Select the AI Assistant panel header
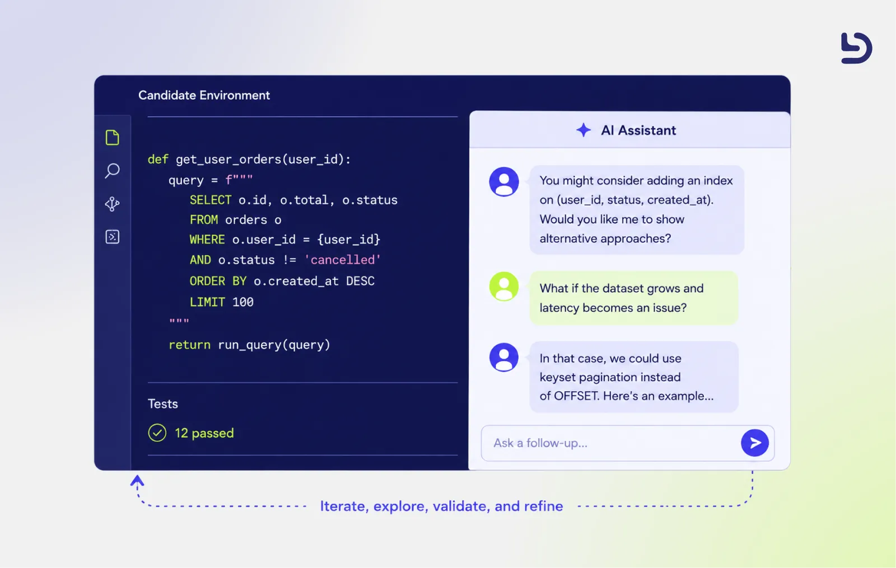Image resolution: width=896 pixels, height=568 pixels. coord(630,130)
